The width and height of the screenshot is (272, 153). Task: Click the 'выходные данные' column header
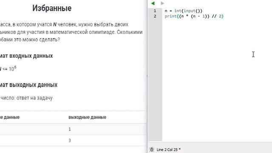[87, 117]
